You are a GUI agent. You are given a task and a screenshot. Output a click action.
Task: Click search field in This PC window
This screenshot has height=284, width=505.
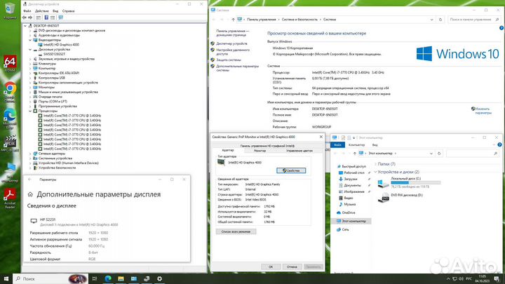[473, 154]
